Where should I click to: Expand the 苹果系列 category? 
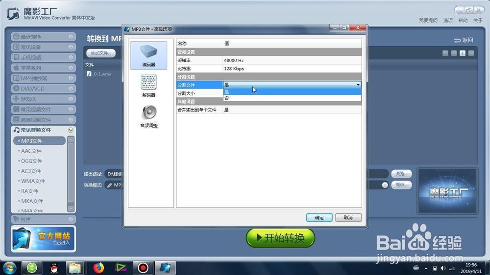tap(44, 68)
